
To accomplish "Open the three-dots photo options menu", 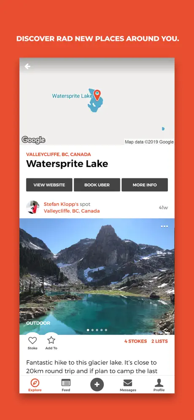I will tap(164, 226).
